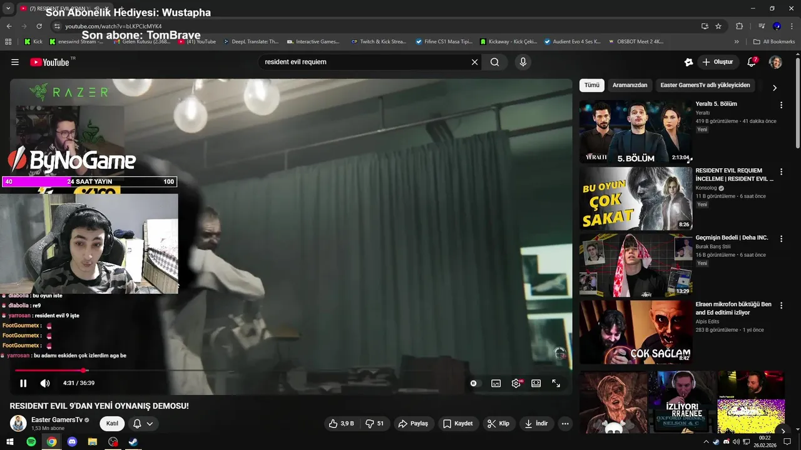
Task: Open the Easter GamersTv channel link
Action: click(57, 419)
